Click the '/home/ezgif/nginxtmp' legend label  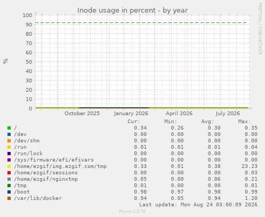(x=46, y=179)
